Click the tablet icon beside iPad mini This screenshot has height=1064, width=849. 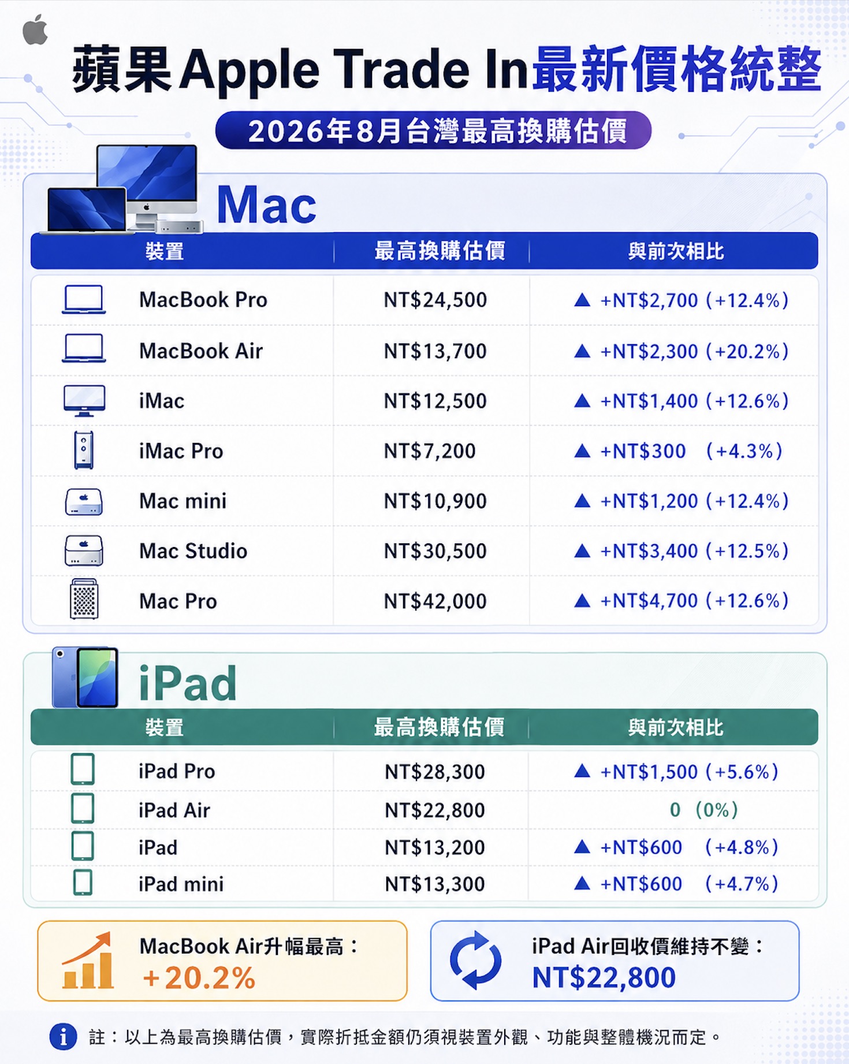(83, 883)
